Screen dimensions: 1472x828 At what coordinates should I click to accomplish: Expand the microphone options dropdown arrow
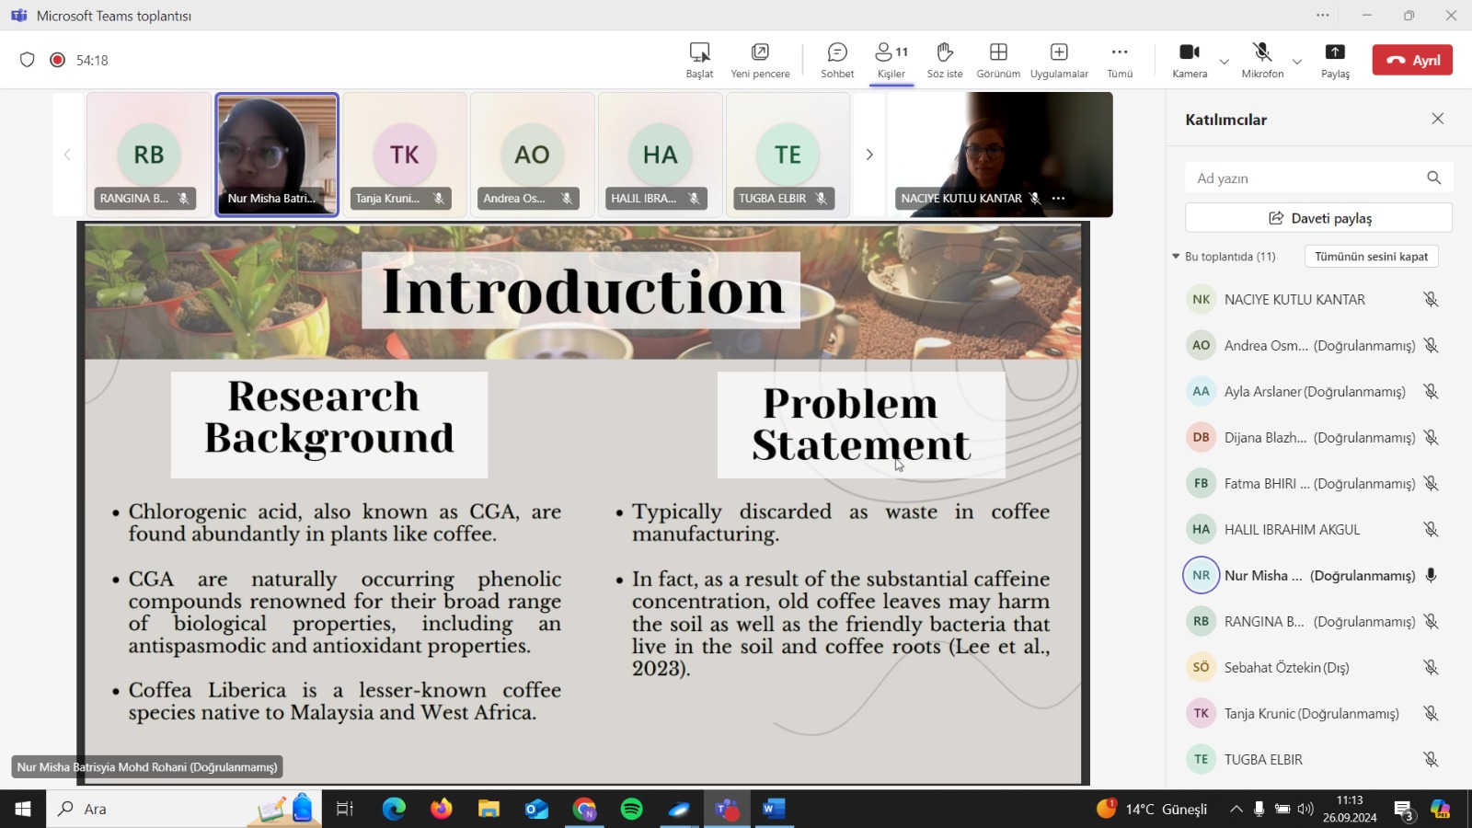point(1297,62)
